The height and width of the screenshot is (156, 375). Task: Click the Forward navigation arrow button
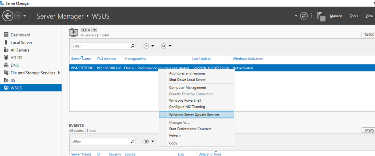point(18,16)
